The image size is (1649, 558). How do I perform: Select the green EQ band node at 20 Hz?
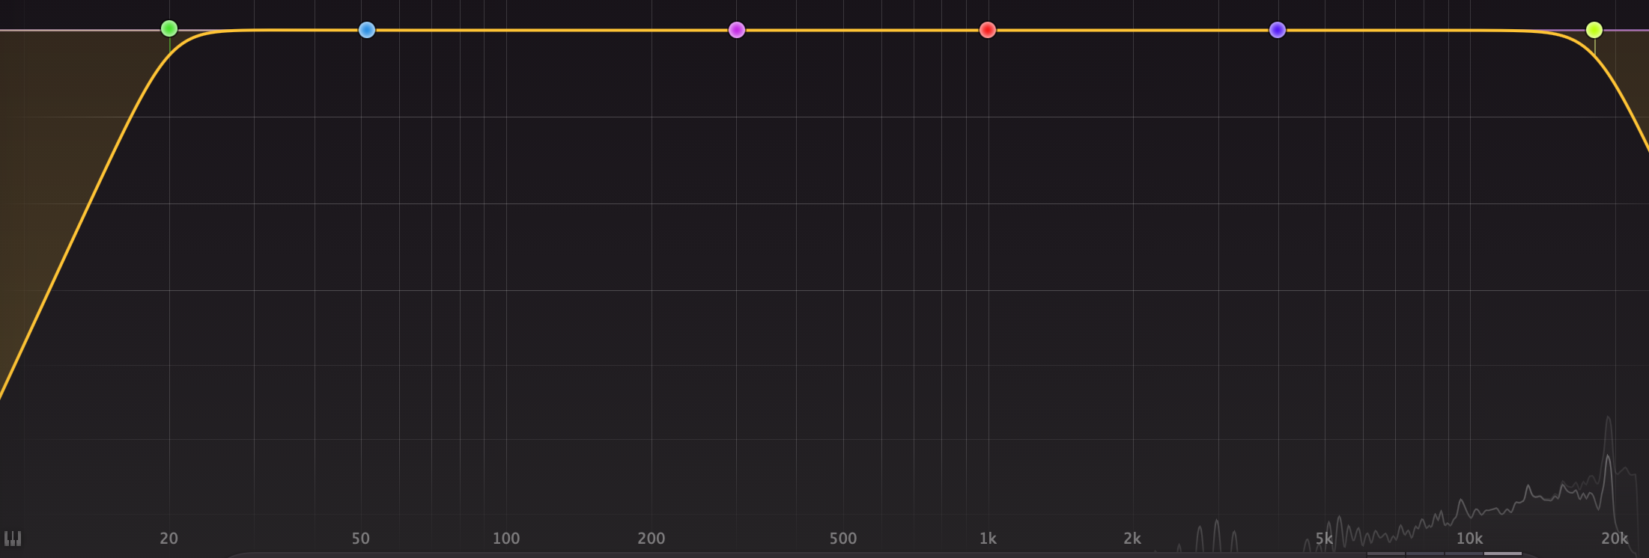(169, 28)
